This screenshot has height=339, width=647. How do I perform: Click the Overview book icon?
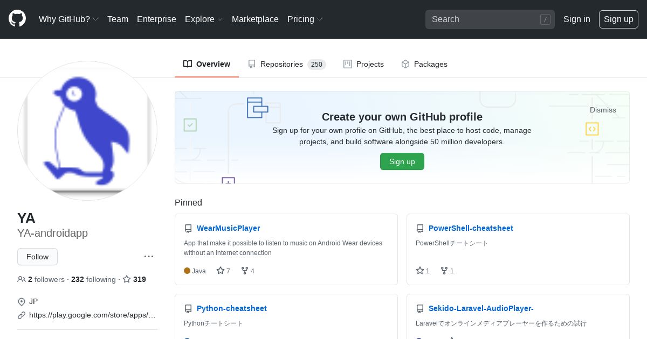pos(188,64)
